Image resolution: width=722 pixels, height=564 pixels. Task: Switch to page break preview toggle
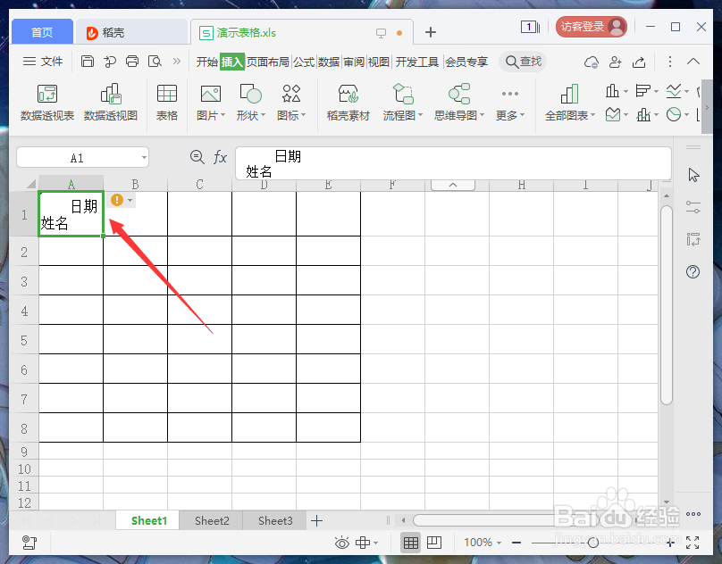[434, 542]
